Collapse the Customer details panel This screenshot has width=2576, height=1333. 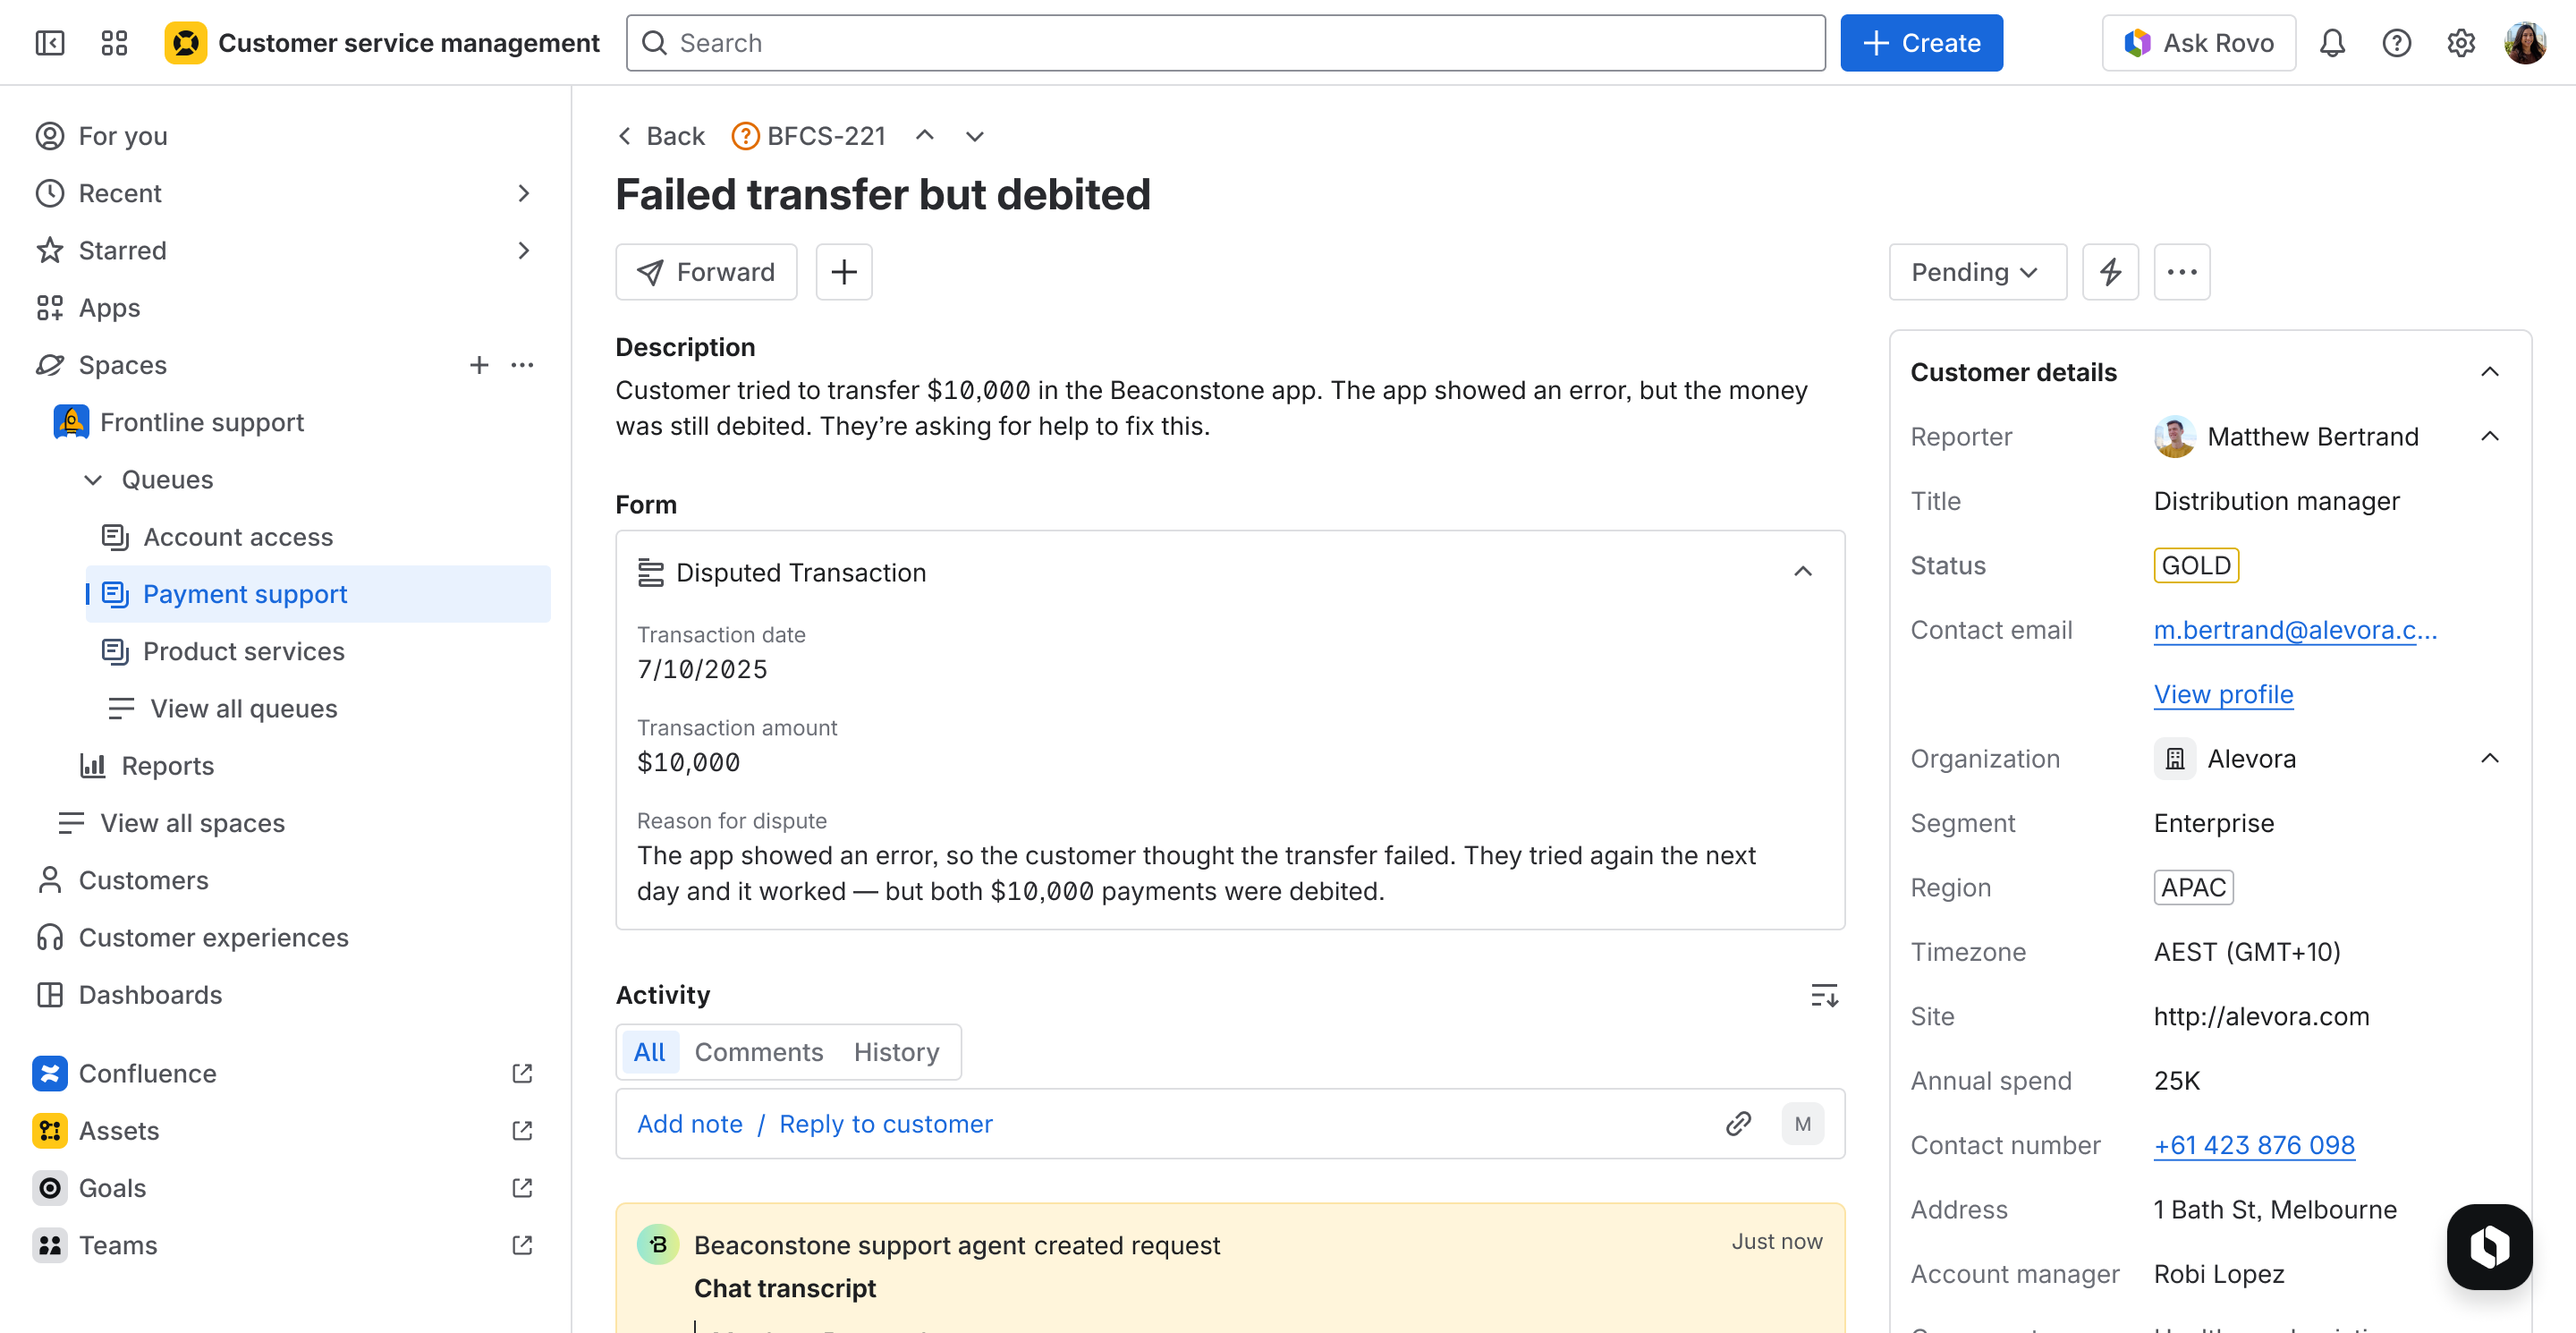coord(2490,371)
